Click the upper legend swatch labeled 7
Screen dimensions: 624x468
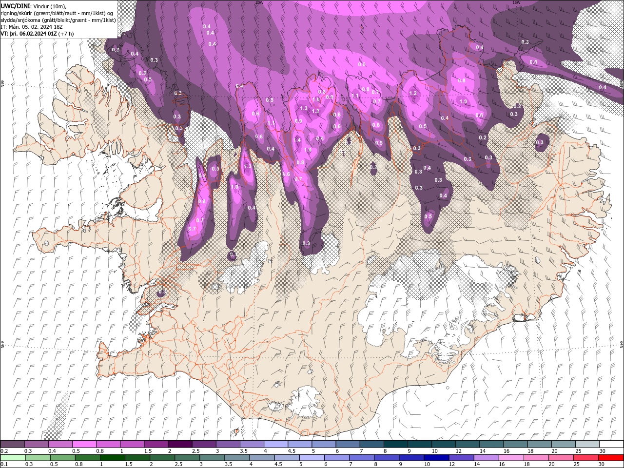click(x=371, y=444)
